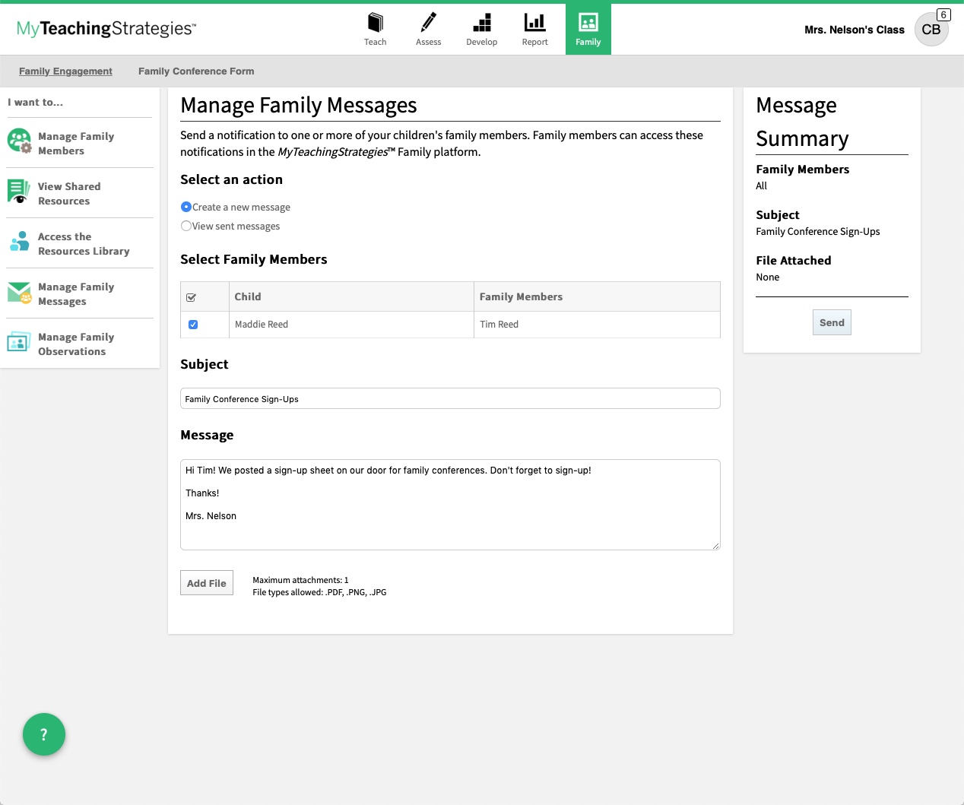Uncheck the Maddie Reed checkbox
This screenshot has height=805, width=964.
pos(193,324)
